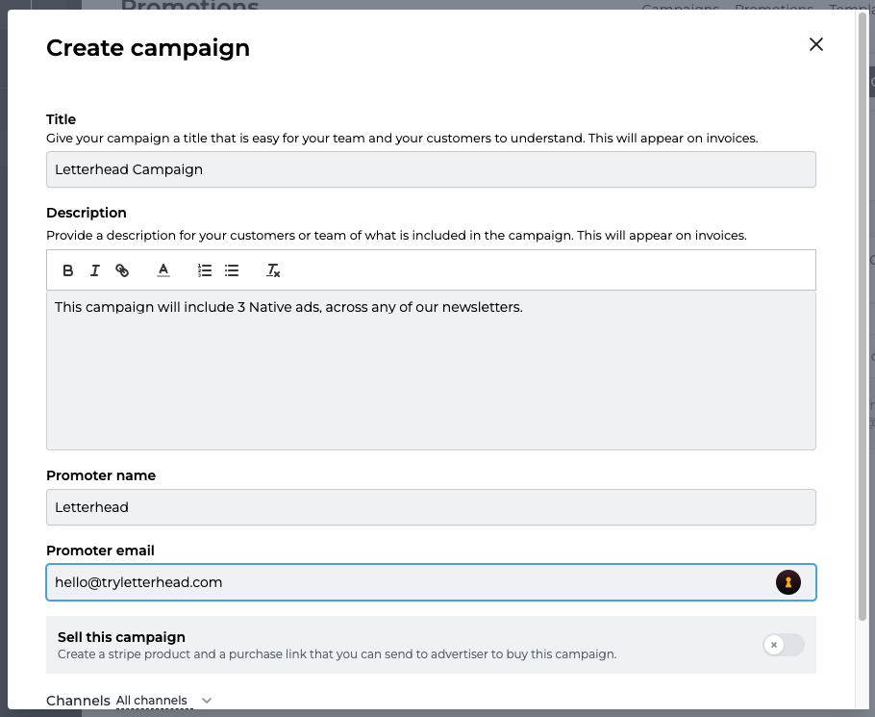This screenshot has height=717, width=875.
Task: Click the password manager icon in email field
Action: pos(787,582)
